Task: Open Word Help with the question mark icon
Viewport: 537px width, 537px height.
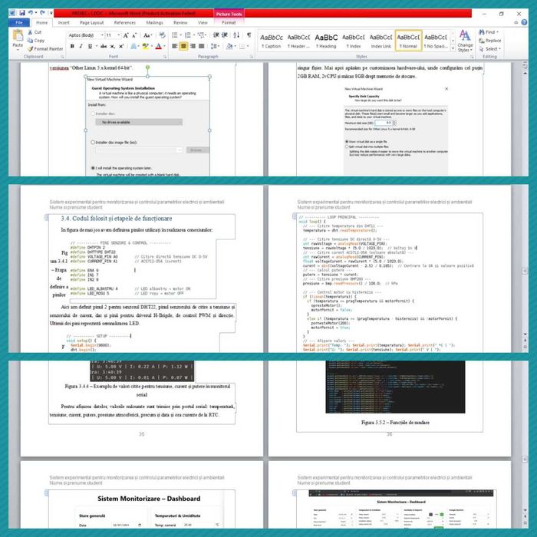Action: point(524,22)
